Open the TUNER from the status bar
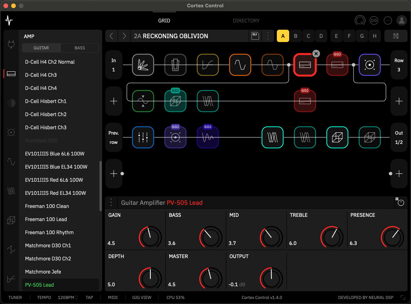Image resolution: width=411 pixels, height=304 pixels. click(15, 297)
